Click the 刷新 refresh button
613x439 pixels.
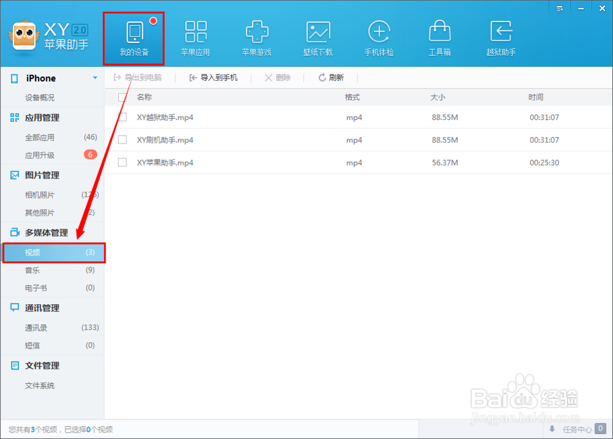tap(331, 78)
